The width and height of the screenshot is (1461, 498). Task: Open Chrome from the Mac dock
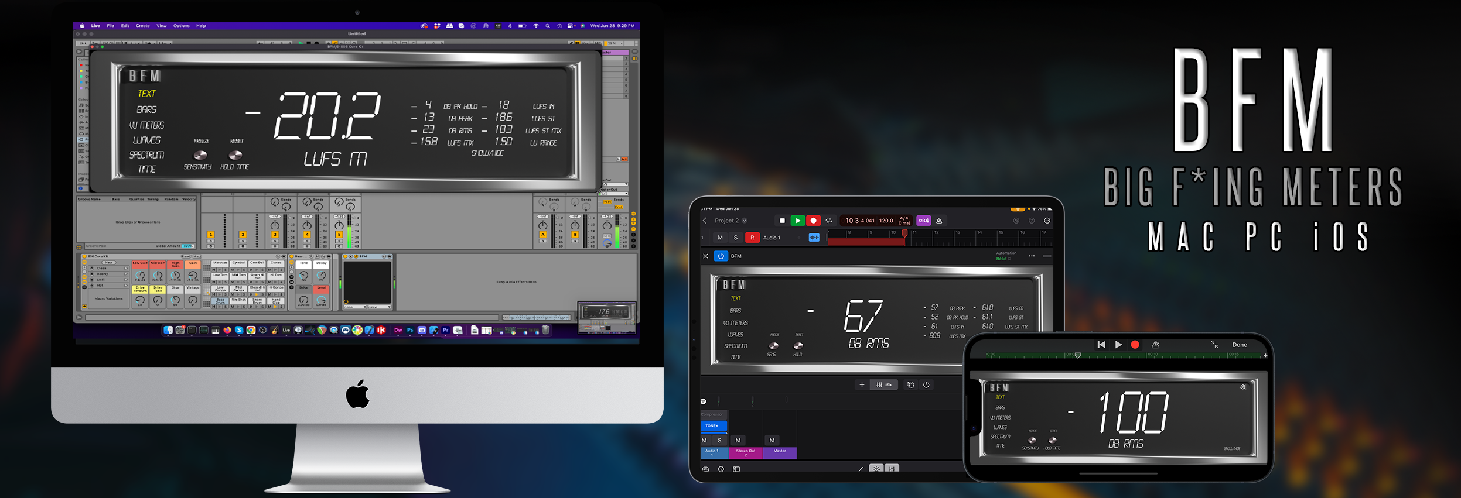251,330
